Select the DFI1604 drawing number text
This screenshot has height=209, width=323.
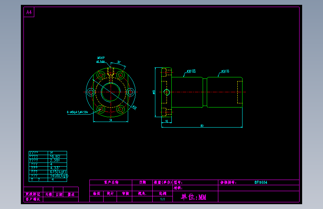(261, 183)
